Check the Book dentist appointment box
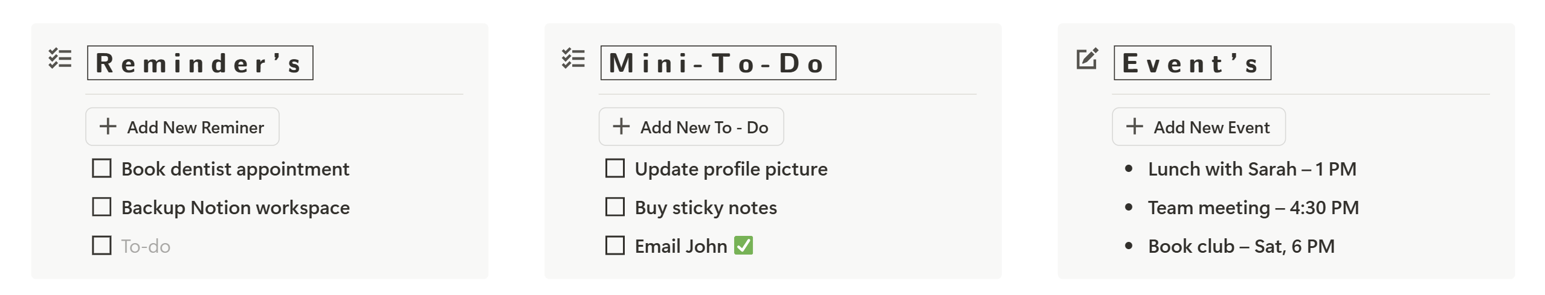Viewport: 1545px width, 295px height. (x=102, y=168)
